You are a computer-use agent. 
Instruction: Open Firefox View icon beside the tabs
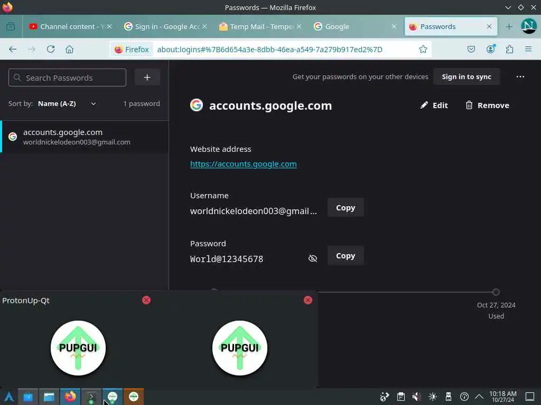pos(11,26)
